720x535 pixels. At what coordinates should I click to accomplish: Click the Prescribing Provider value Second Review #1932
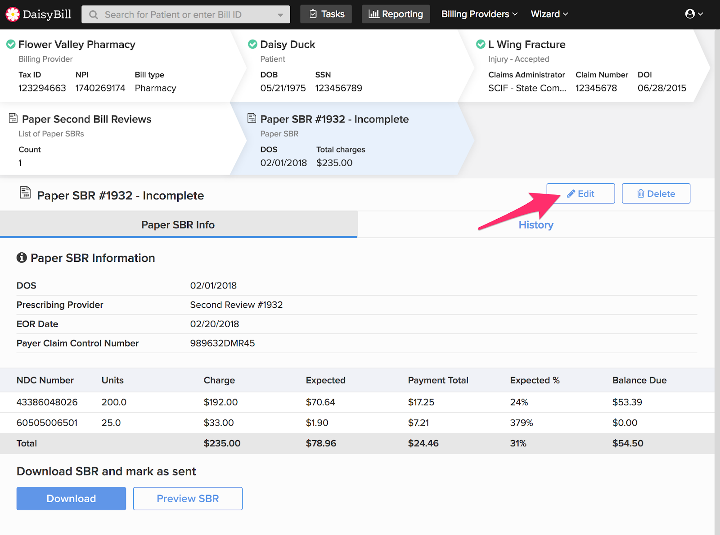(236, 305)
